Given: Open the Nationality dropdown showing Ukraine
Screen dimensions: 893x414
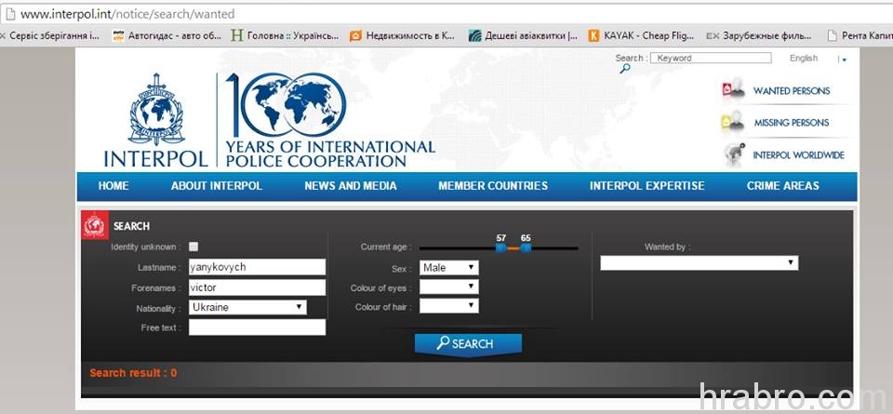Looking at the screenshot, I should click(247, 307).
